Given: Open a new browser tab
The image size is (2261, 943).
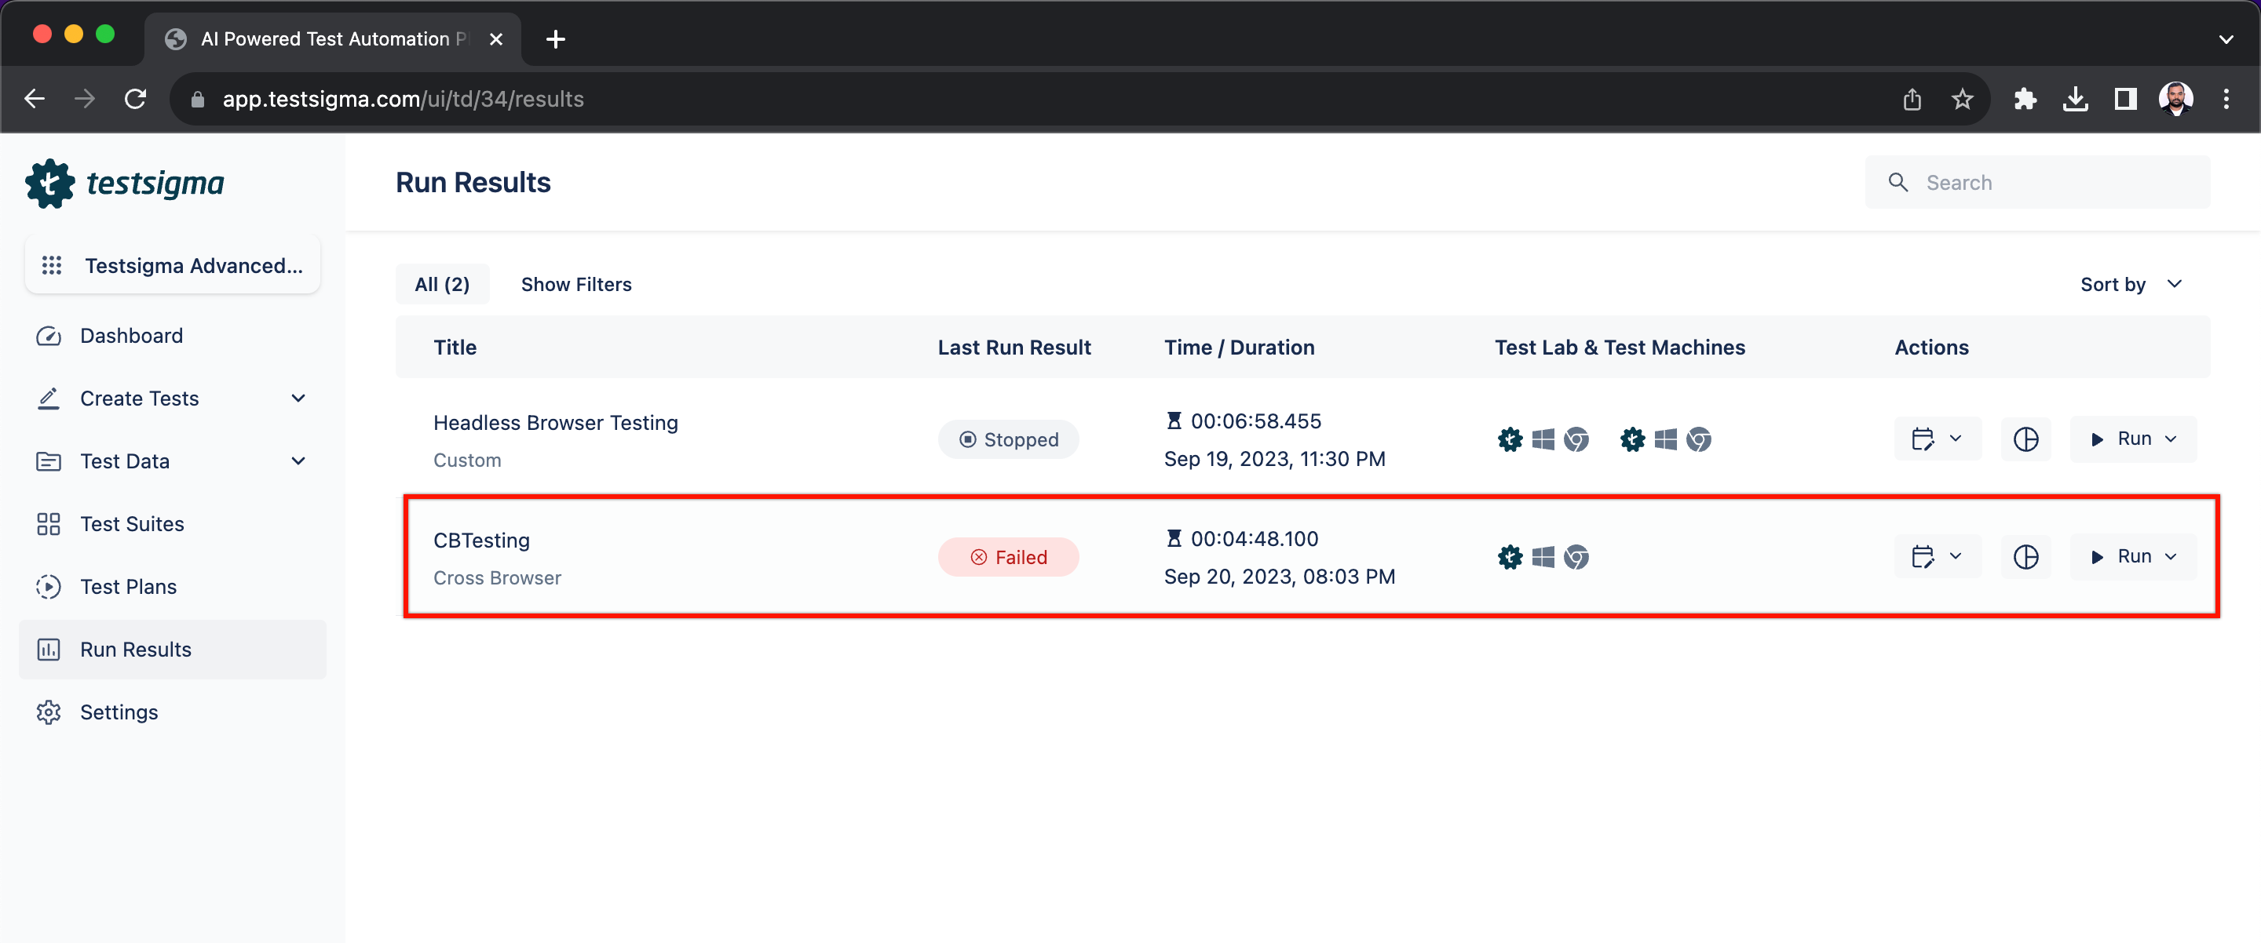Looking at the screenshot, I should (x=556, y=38).
